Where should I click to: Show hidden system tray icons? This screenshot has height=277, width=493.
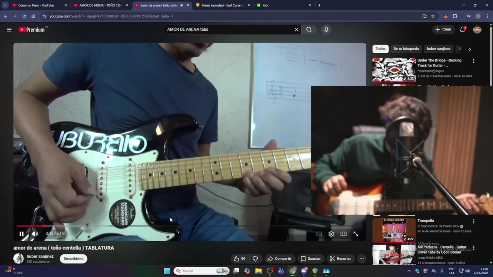409,271
